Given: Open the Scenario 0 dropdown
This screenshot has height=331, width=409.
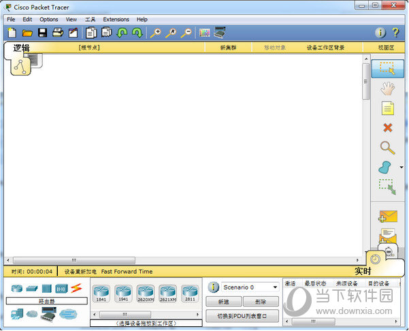Looking at the screenshot, I should tap(249, 287).
